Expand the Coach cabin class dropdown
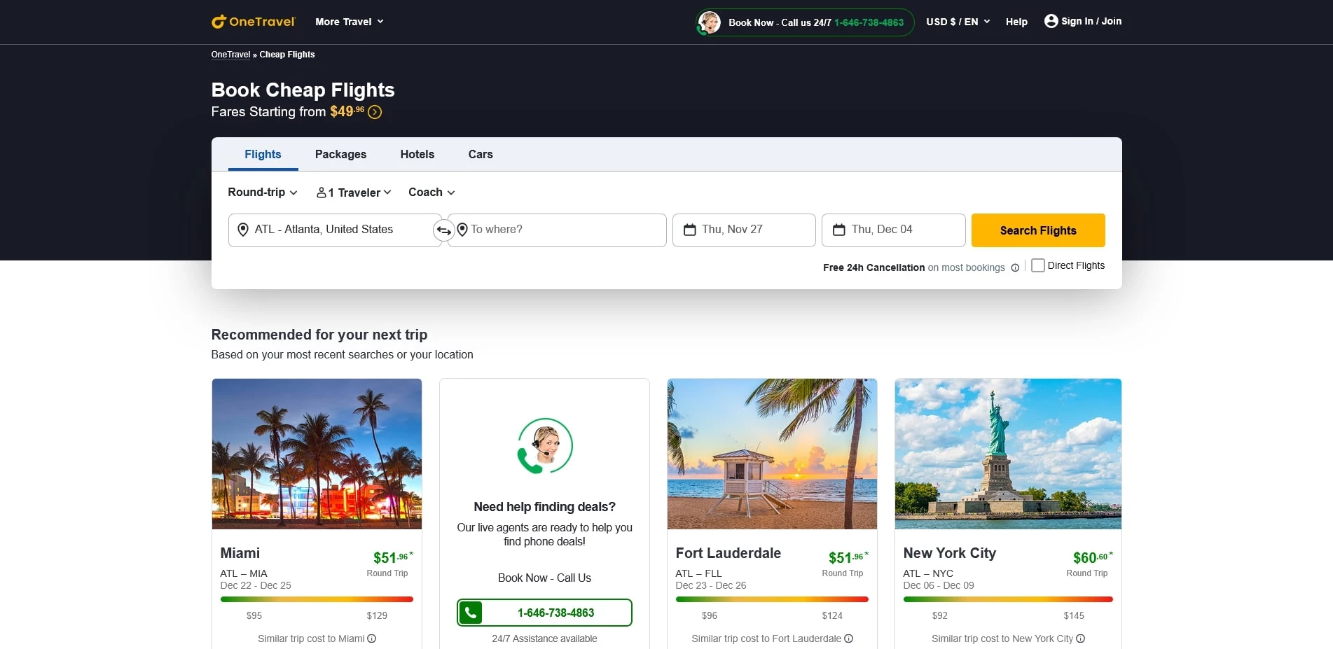The image size is (1333, 649). pyautogui.click(x=430, y=192)
